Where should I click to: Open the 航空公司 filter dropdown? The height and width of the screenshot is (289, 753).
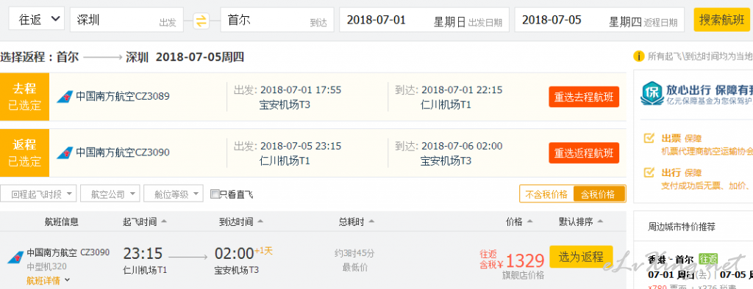click(110, 194)
